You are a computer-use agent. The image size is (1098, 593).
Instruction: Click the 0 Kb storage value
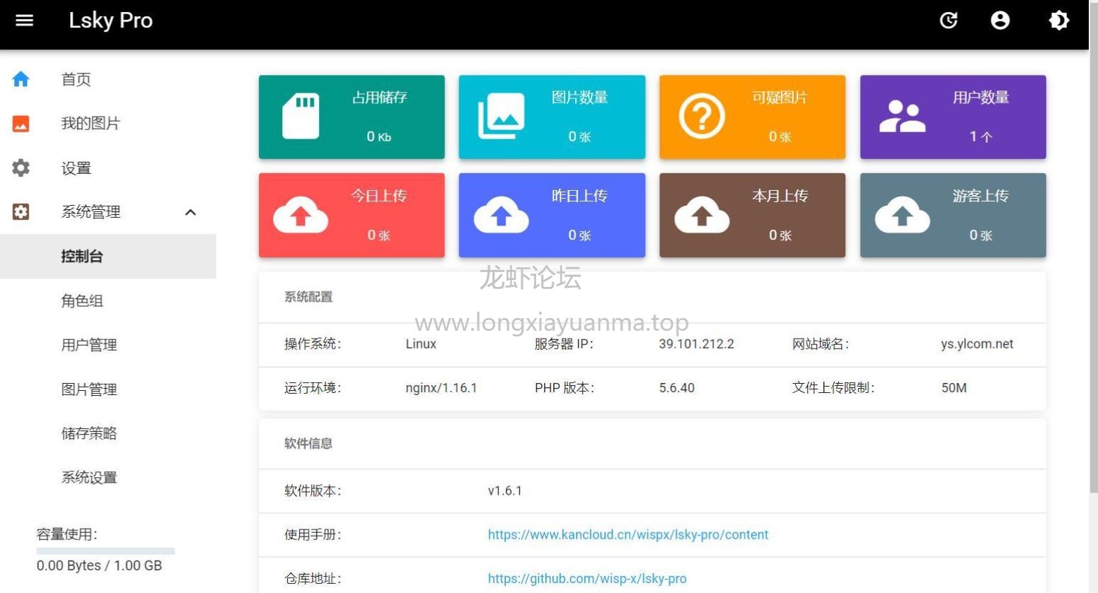(x=379, y=136)
